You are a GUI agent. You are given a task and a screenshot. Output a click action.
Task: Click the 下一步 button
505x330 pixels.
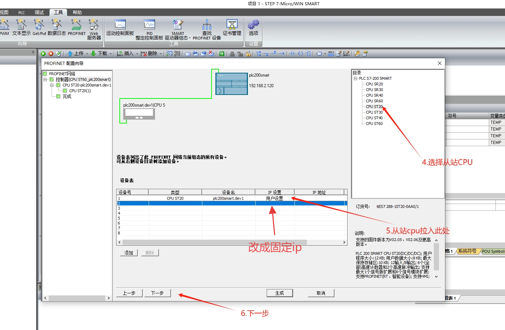click(x=158, y=293)
